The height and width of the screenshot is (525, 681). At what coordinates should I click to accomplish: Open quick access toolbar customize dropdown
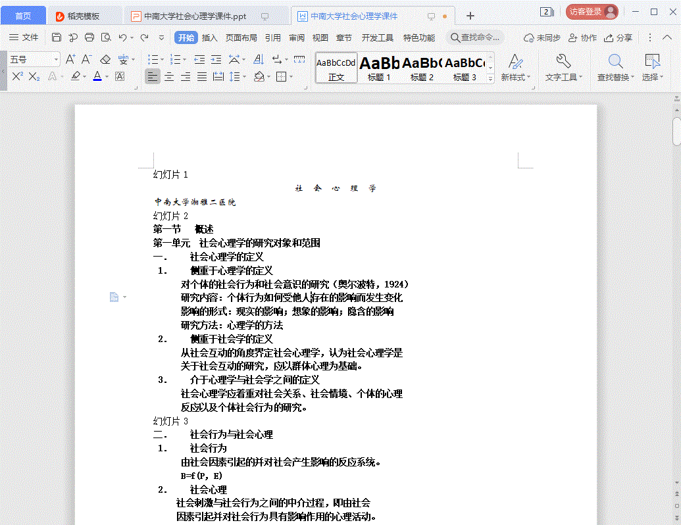click(x=161, y=37)
